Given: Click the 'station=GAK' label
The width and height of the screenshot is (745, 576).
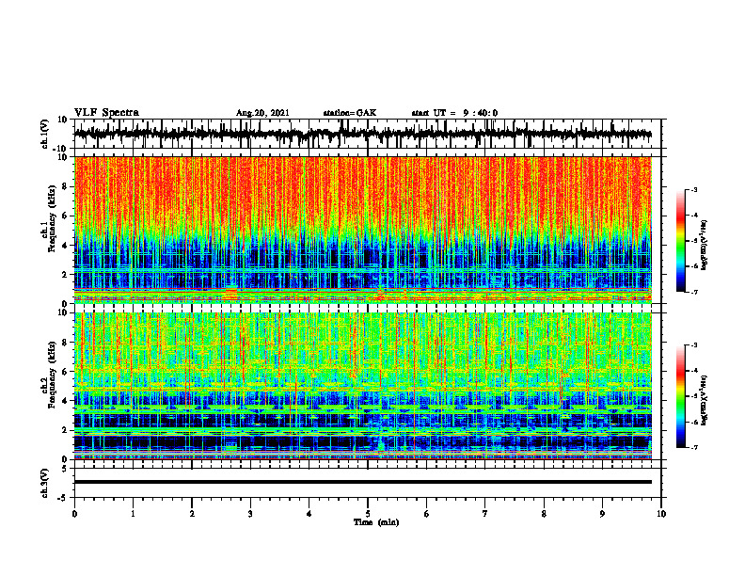Looking at the screenshot, I should tap(350, 113).
